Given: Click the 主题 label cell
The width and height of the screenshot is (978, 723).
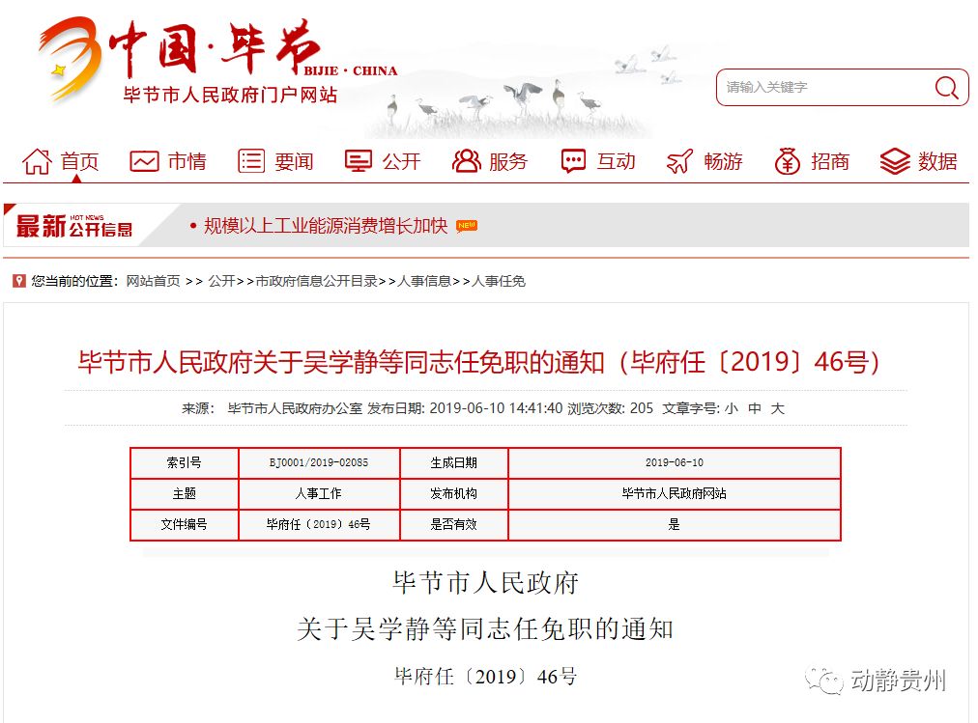Looking at the screenshot, I should pyautogui.click(x=184, y=493).
